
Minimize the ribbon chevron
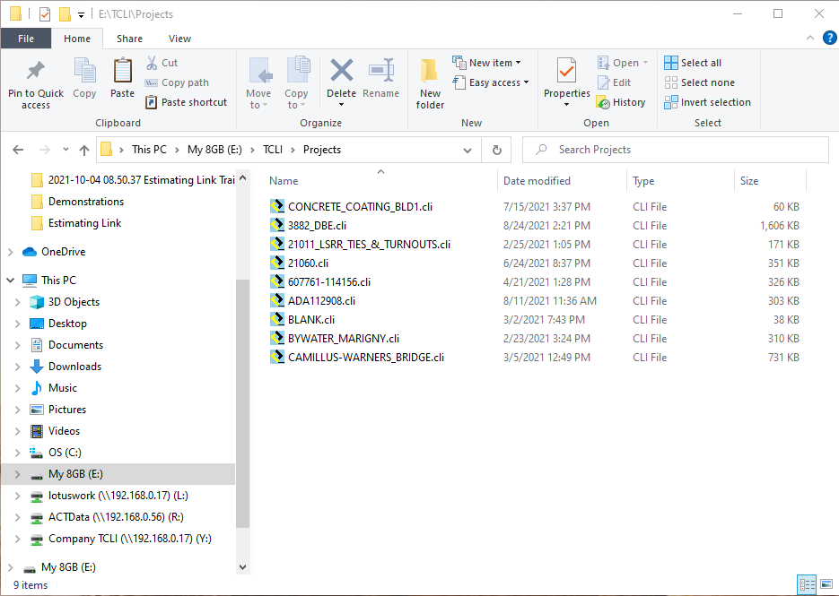tap(810, 38)
